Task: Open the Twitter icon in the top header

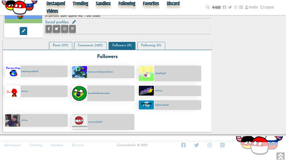Action: coord(230,7)
